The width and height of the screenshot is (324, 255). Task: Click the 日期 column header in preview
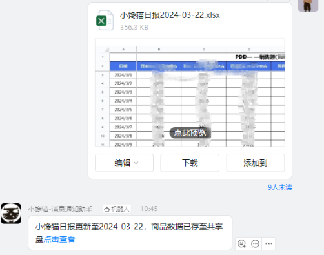tap(123, 66)
